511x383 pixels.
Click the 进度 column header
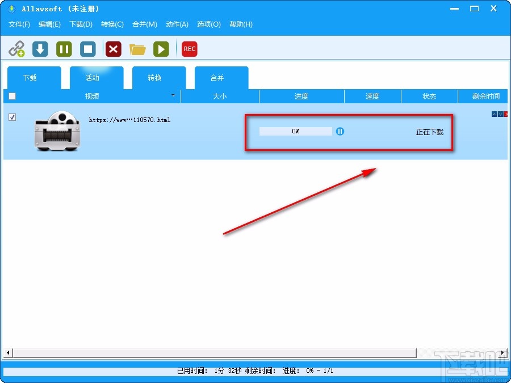pyautogui.click(x=301, y=96)
